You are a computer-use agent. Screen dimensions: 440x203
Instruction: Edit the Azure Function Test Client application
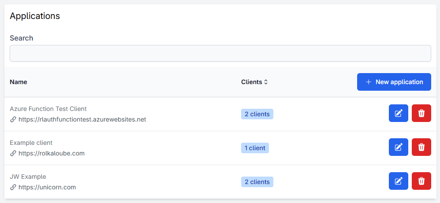tap(399, 114)
